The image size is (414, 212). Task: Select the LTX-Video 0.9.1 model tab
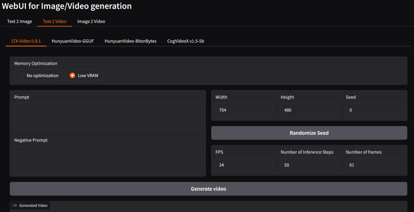pyautogui.click(x=26, y=41)
